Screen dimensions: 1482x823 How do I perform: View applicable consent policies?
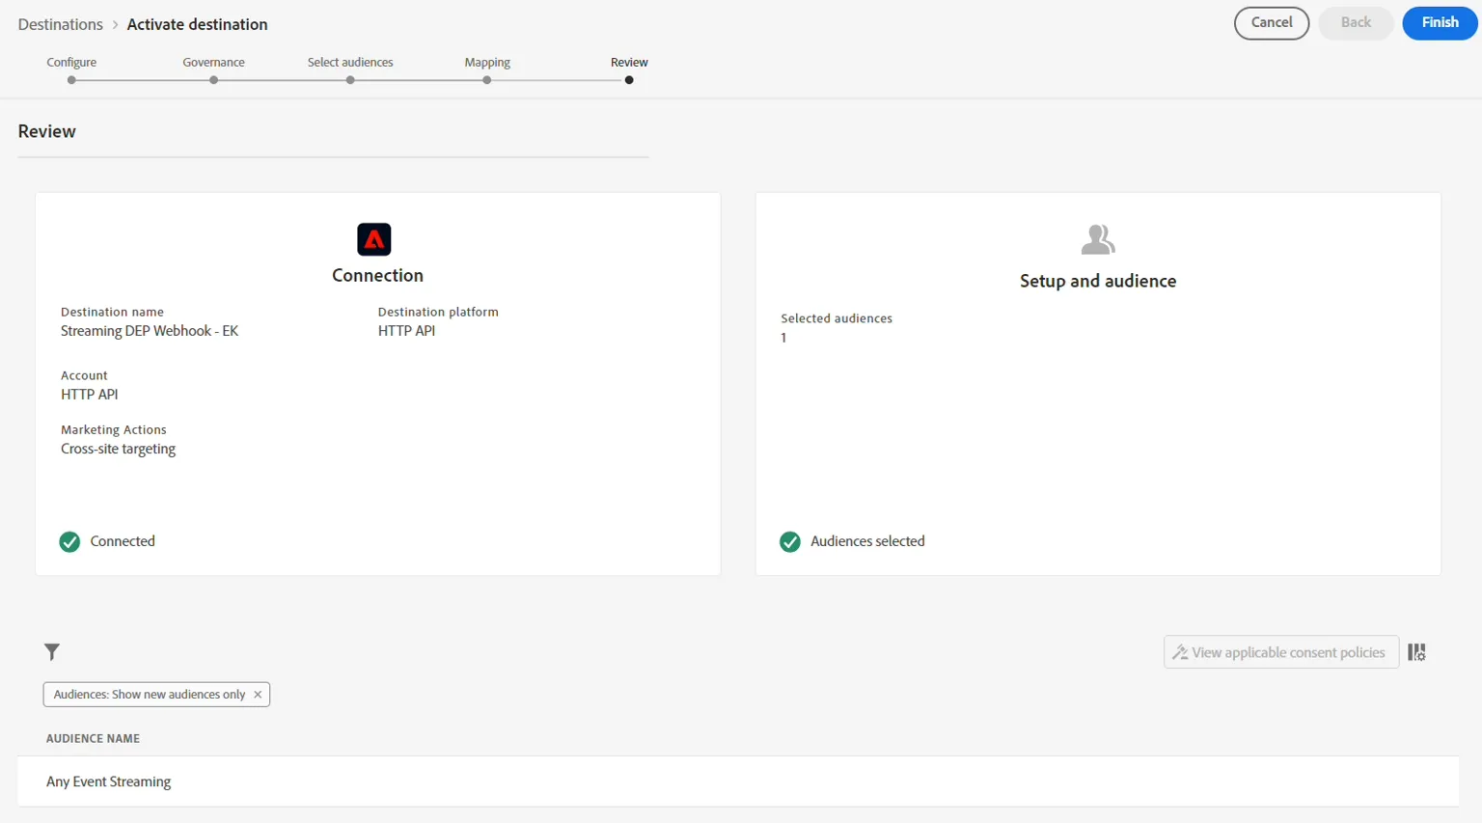pos(1281,652)
